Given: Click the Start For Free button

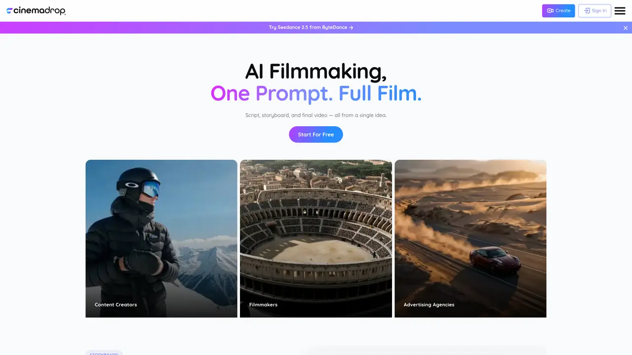Looking at the screenshot, I should point(316,135).
